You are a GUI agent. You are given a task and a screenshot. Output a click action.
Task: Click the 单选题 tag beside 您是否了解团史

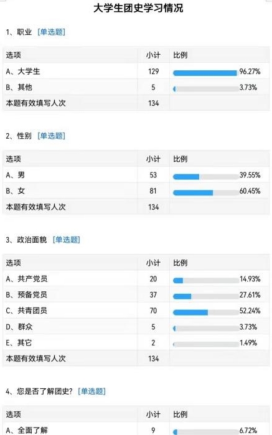[92, 391]
